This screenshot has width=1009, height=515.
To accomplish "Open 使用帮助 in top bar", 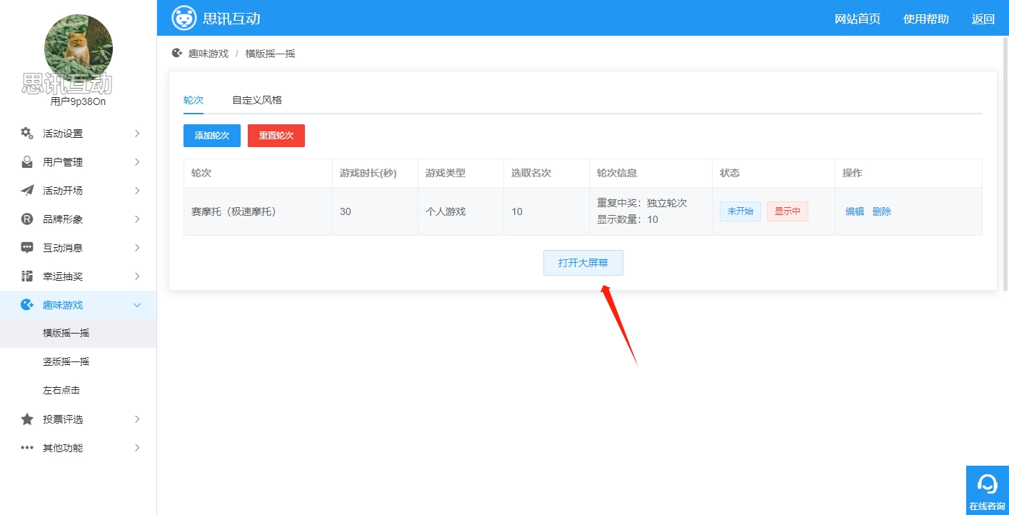I will click(926, 19).
